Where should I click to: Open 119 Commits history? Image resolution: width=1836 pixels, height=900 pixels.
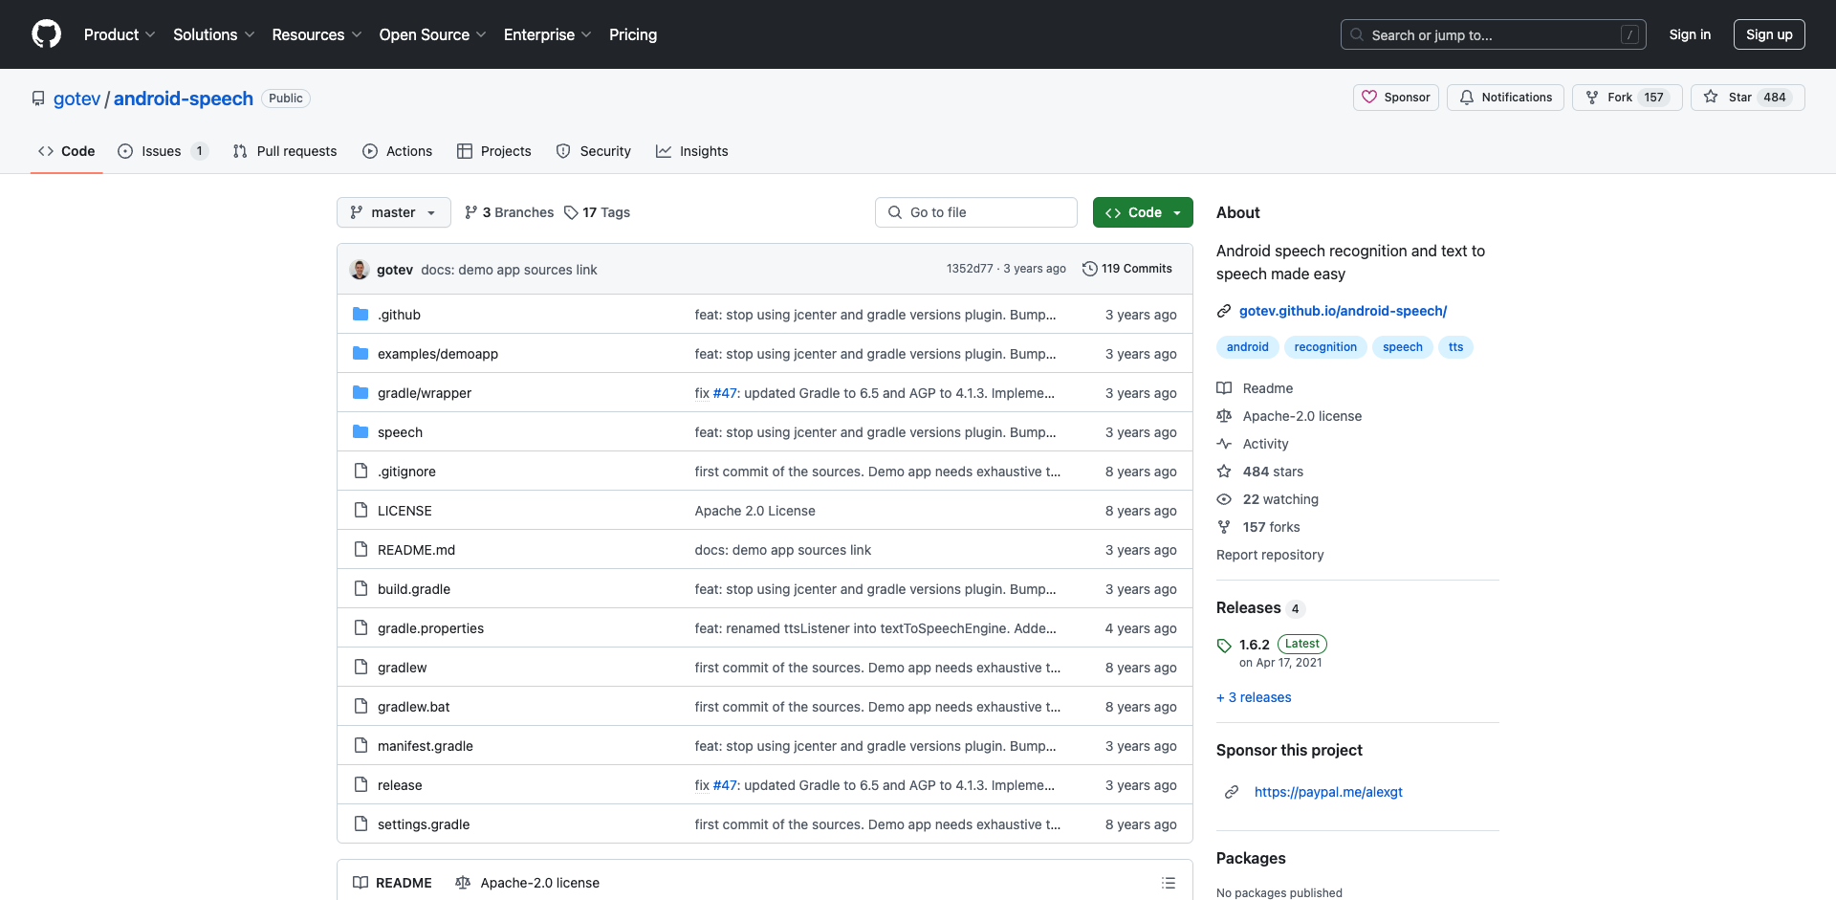[x=1126, y=269]
